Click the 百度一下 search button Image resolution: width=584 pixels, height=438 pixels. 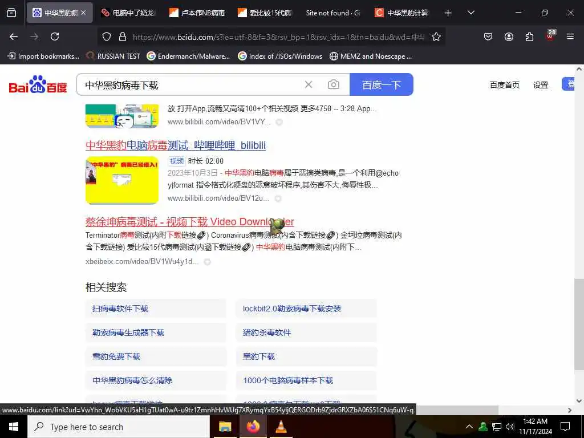tap(382, 84)
